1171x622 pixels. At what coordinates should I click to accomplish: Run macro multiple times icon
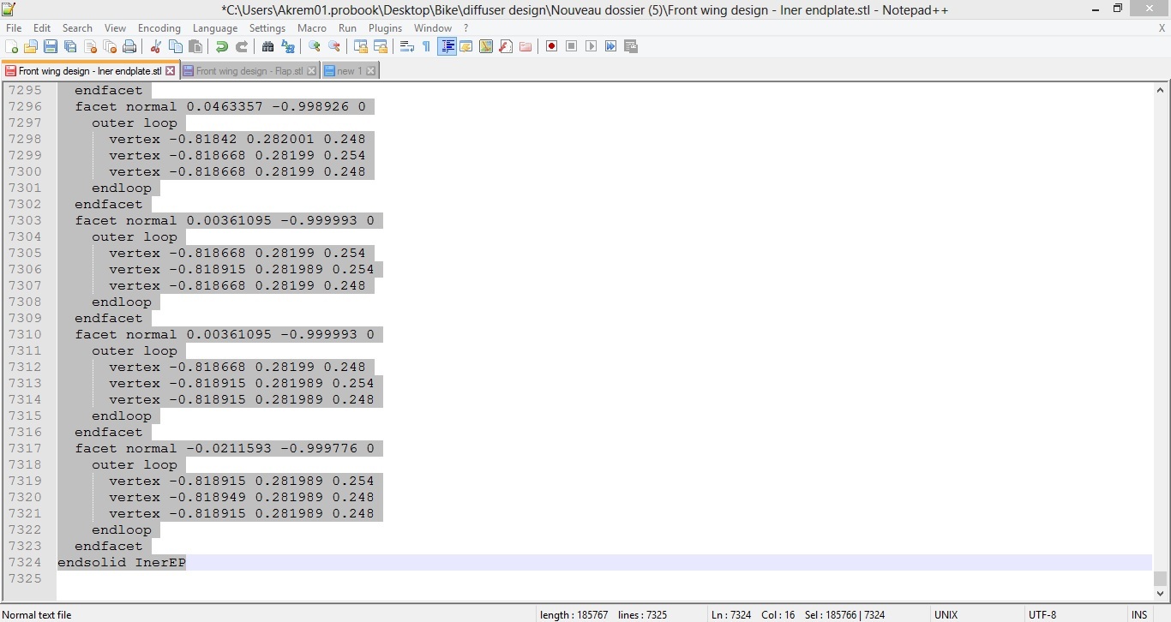pos(611,46)
